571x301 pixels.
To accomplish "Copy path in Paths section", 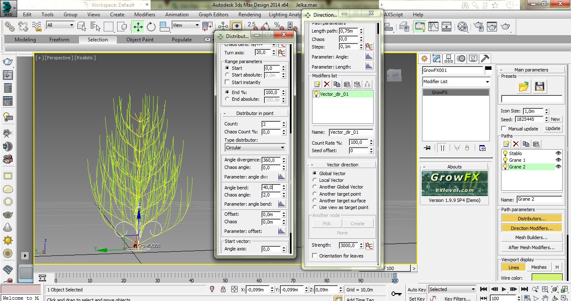I will point(526,144).
